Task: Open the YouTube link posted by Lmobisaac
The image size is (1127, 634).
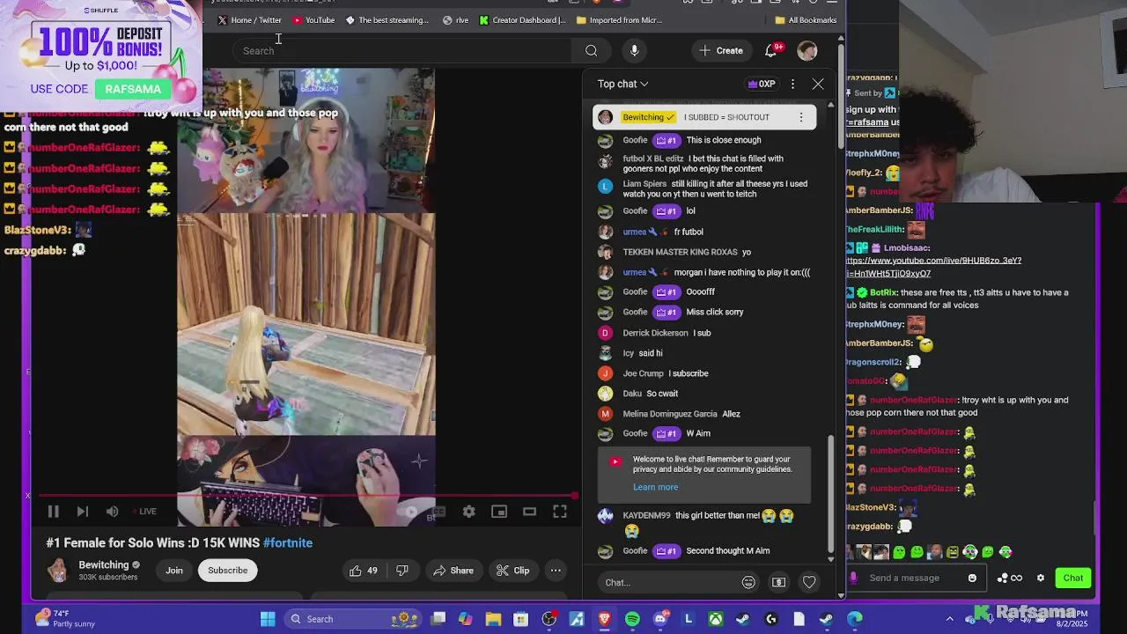Action: (933, 267)
